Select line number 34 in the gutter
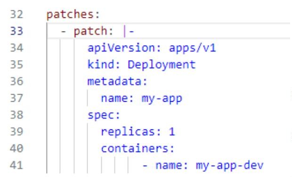 16,48
